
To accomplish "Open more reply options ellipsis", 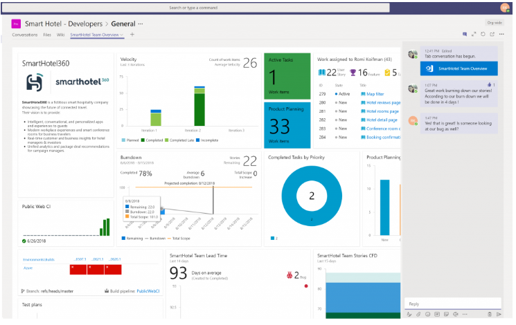I will coord(465,315).
